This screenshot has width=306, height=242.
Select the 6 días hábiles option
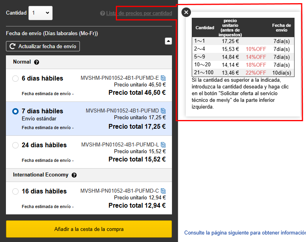click(x=15, y=79)
